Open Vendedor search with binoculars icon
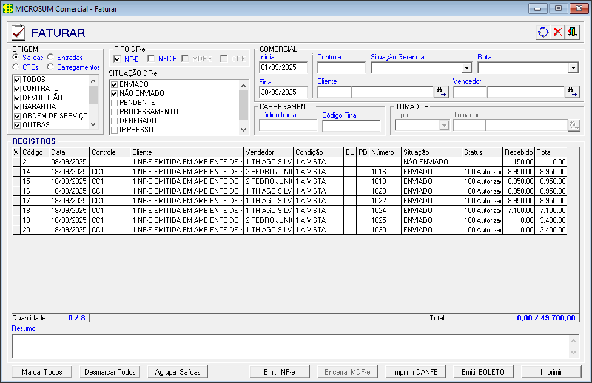Image resolution: width=592 pixels, height=383 pixels. [x=572, y=92]
